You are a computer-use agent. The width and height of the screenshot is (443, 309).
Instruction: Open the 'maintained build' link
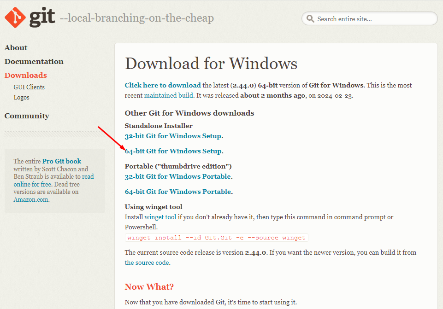[169, 95]
